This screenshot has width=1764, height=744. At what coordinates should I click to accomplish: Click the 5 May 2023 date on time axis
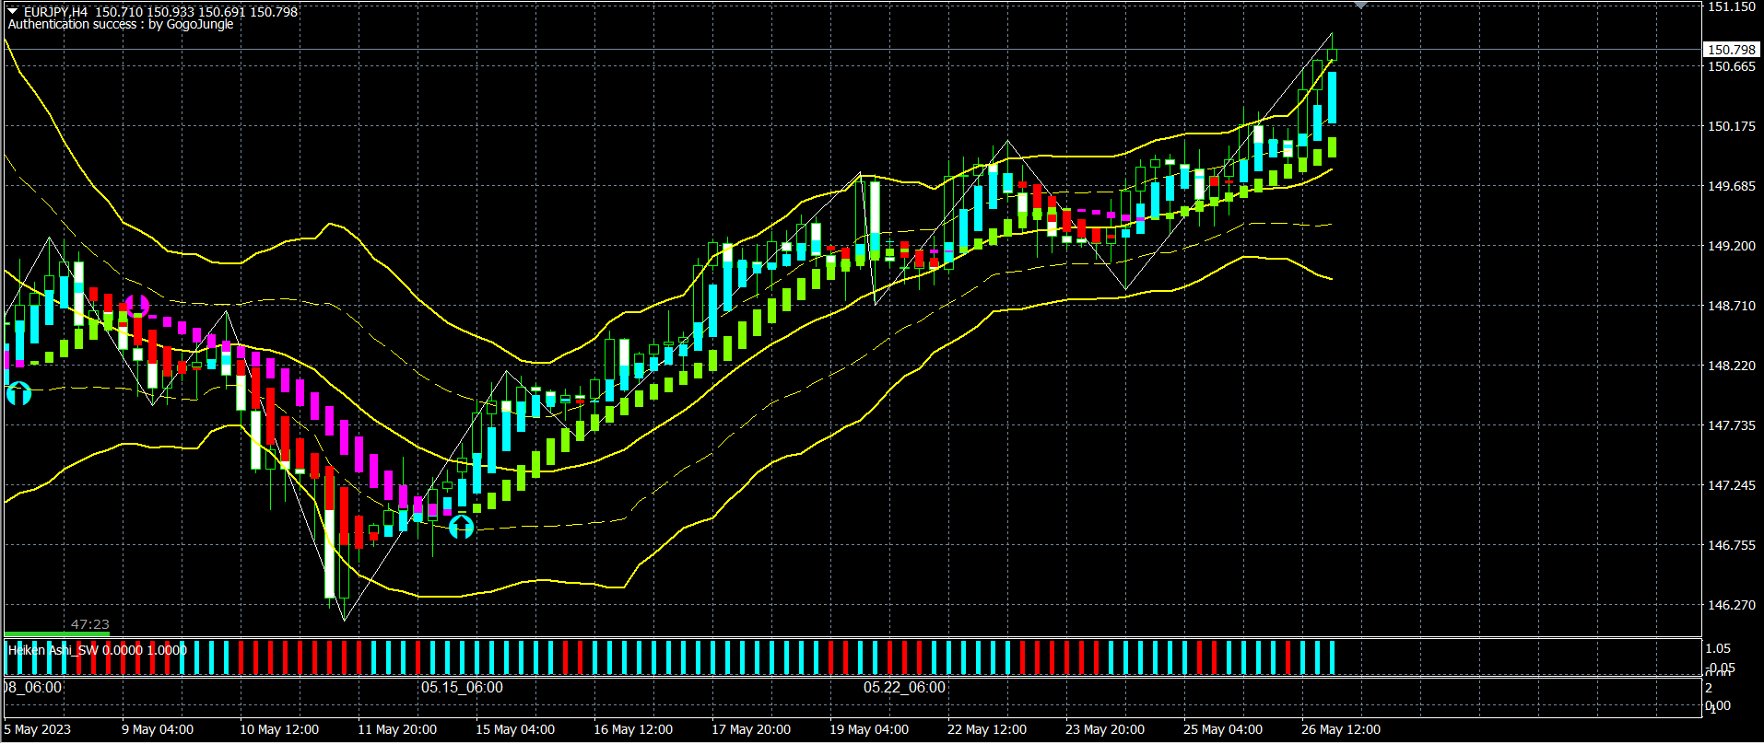[38, 729]
